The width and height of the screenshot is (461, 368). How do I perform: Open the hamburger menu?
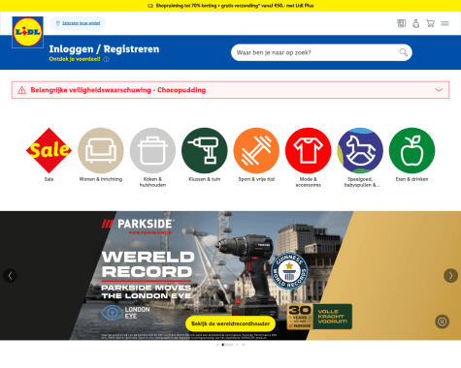[x=445, y=23]
